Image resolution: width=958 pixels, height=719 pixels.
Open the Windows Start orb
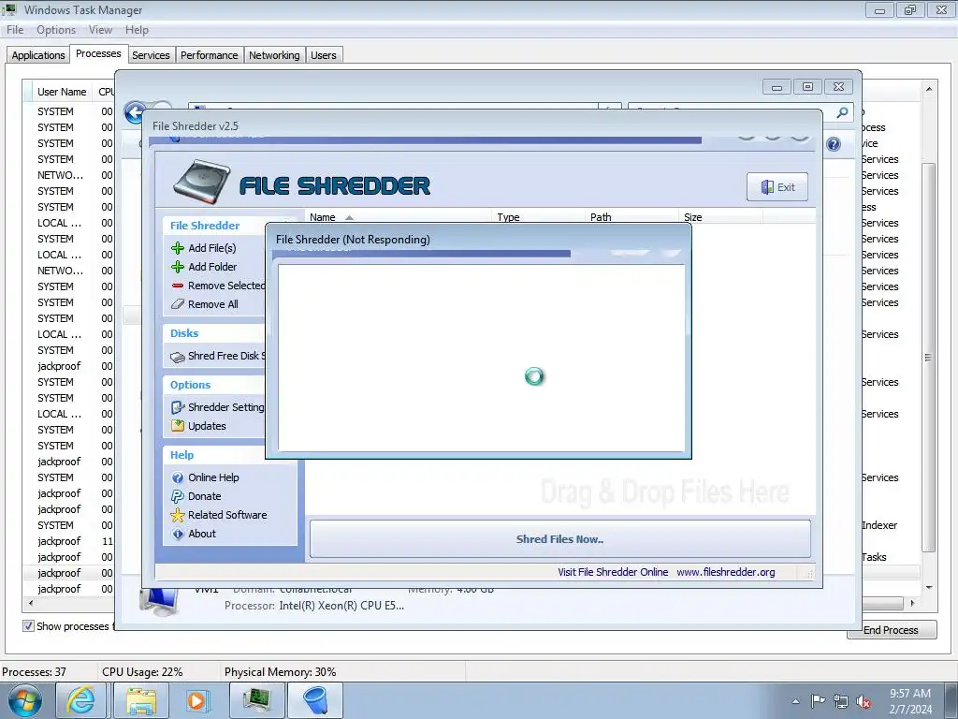click(25, 700)
